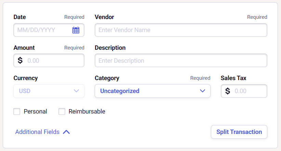Viewport: 281px width, 151px height.
Task: Click the Enter Description text box
Action: 180,61
